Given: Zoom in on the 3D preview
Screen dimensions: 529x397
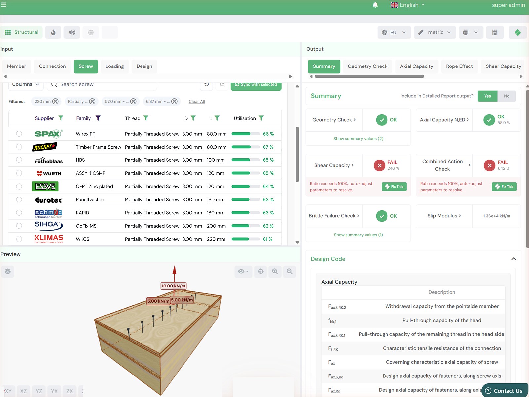Looking at the screenshot, I should tap(275, 272).
